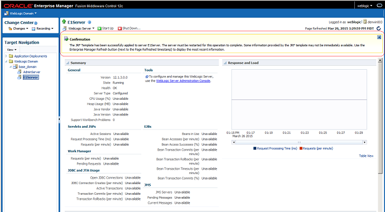The width and height of the screenshot is (385, 212).
Task: Click the Version value 12.1.3.0.0
Action: tap(120, 78)
